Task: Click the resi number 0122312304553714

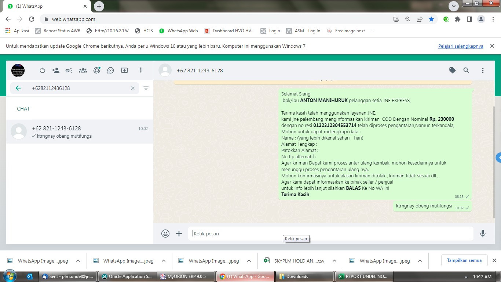Action: [x=335, y=125]
